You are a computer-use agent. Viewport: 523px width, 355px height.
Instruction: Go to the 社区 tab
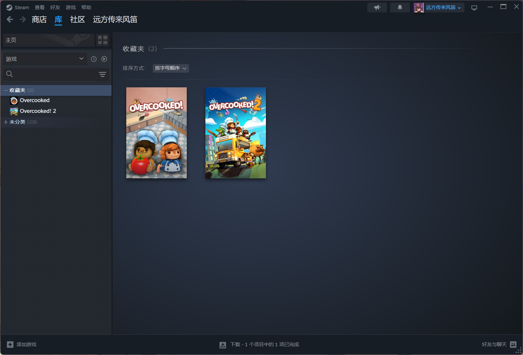tap(77, 20)
